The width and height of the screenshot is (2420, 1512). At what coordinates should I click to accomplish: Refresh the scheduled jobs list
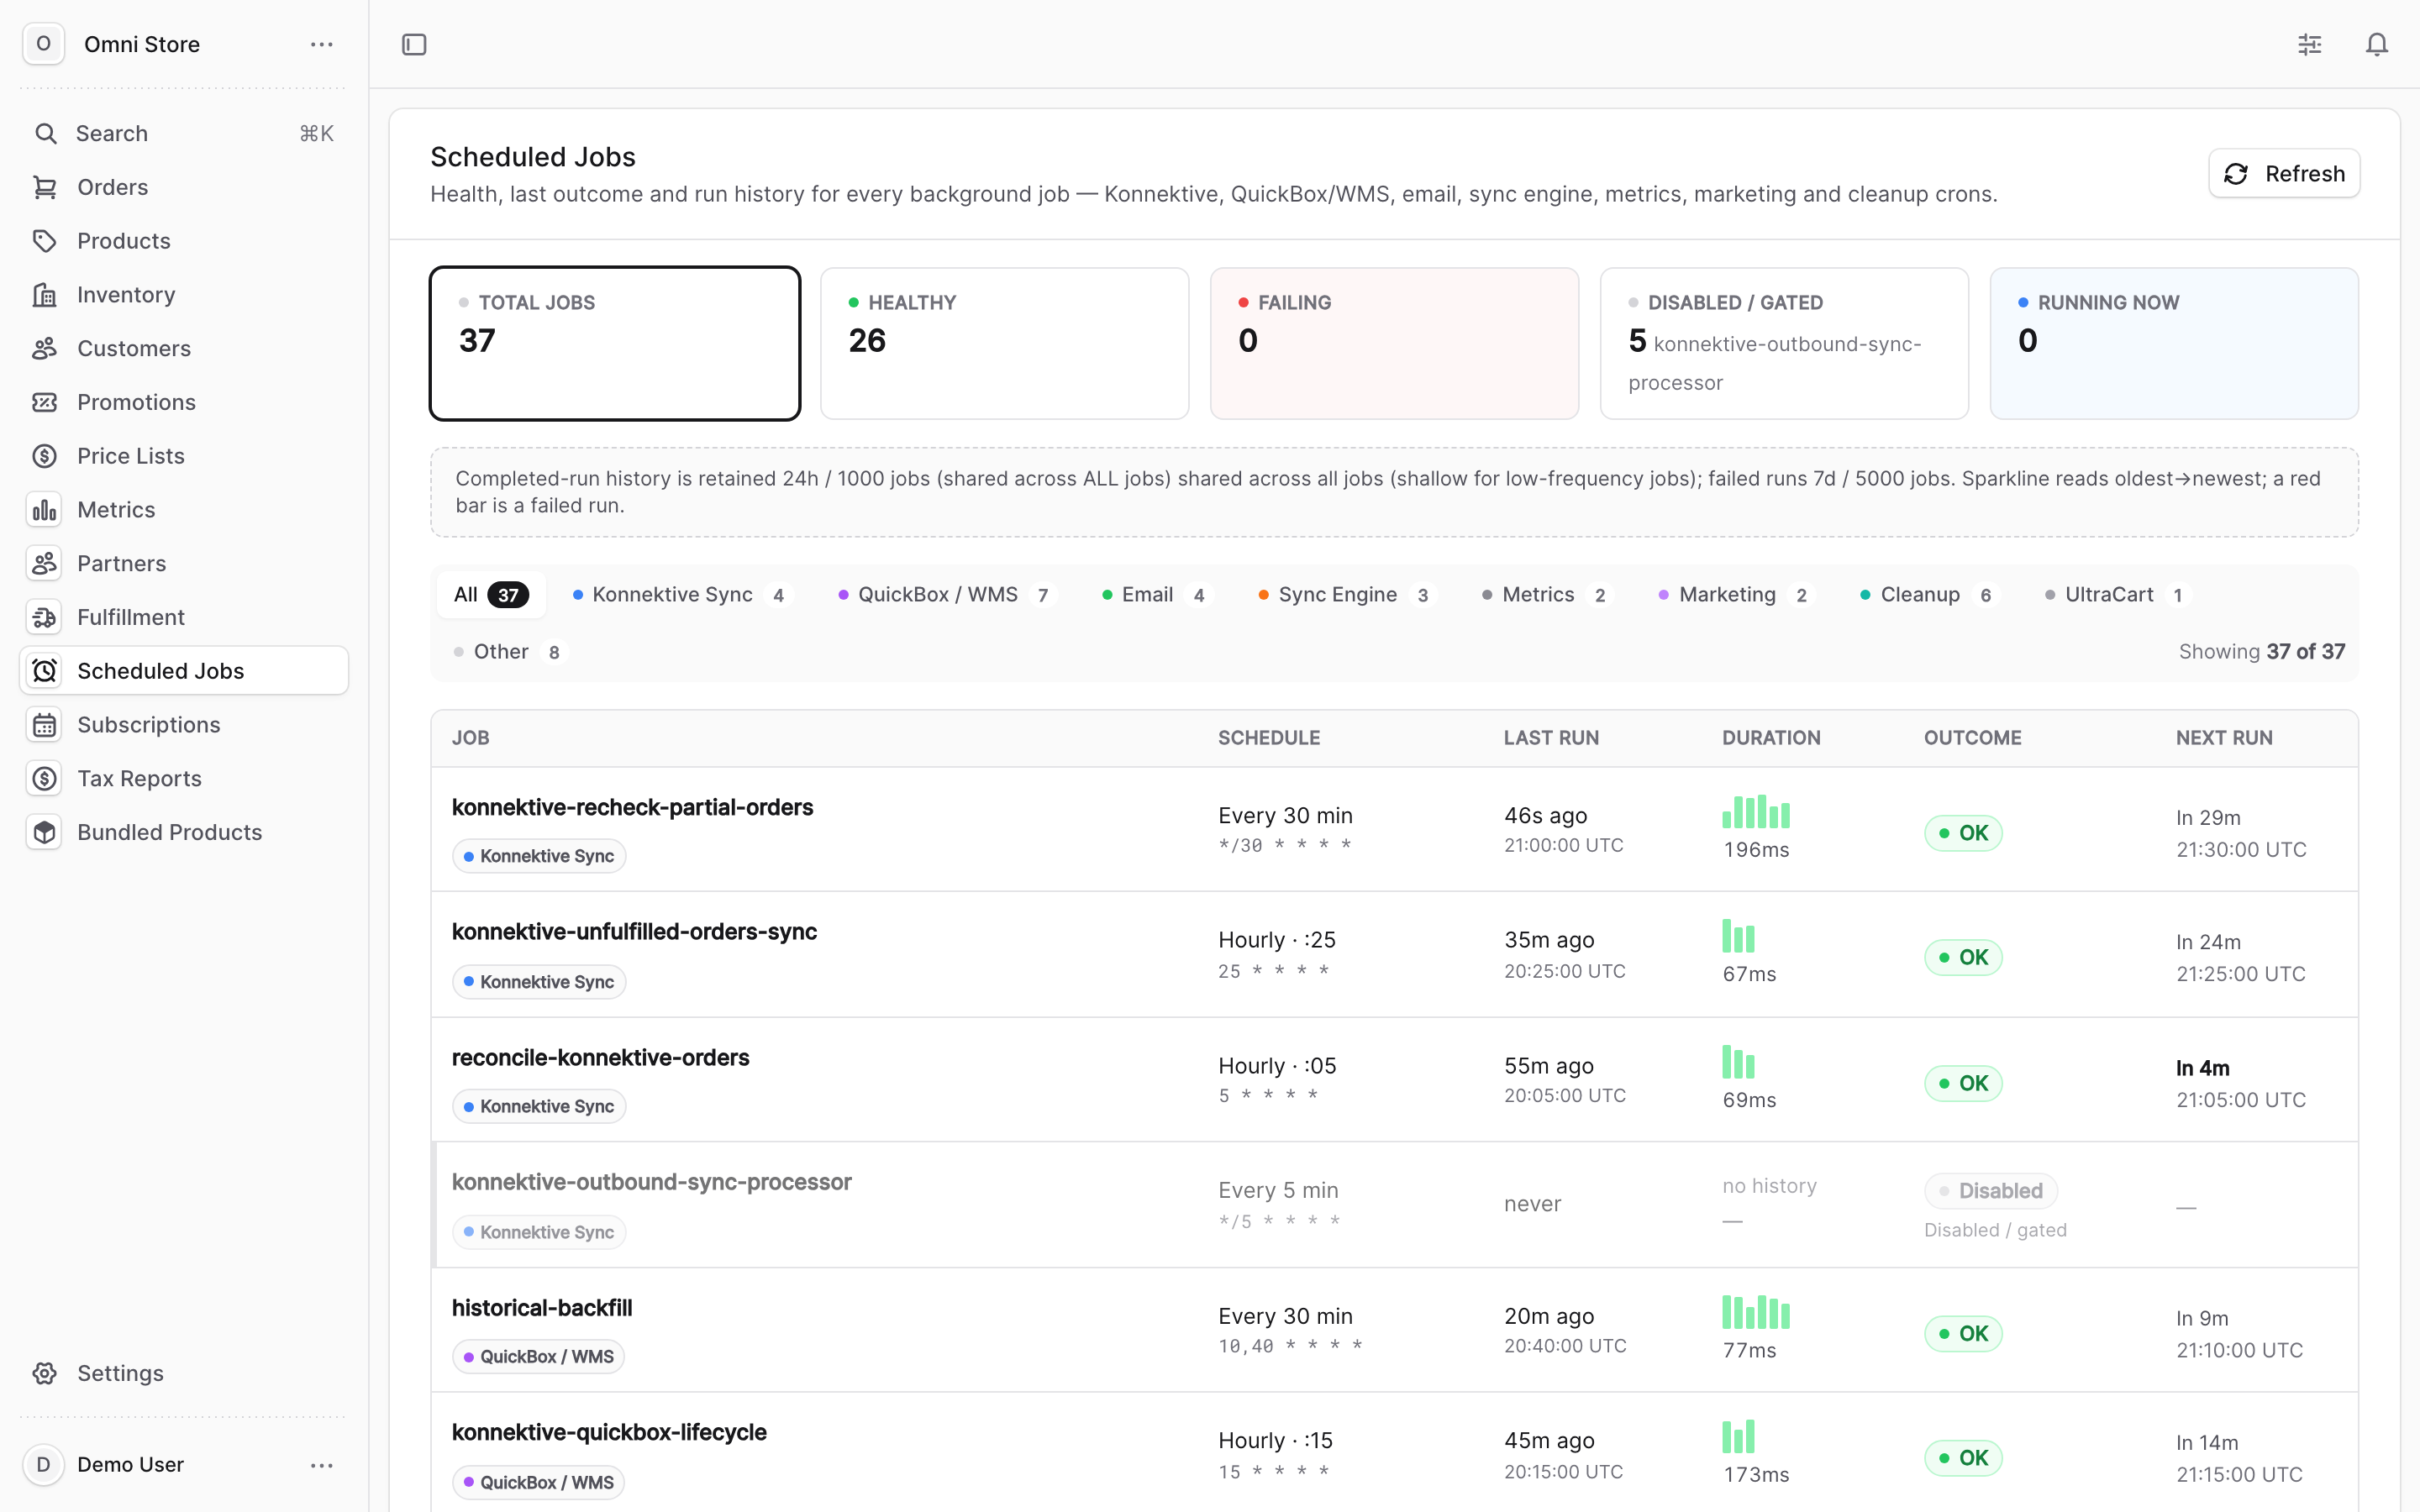2284,174
